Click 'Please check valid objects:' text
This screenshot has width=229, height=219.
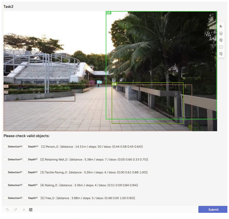27,136
